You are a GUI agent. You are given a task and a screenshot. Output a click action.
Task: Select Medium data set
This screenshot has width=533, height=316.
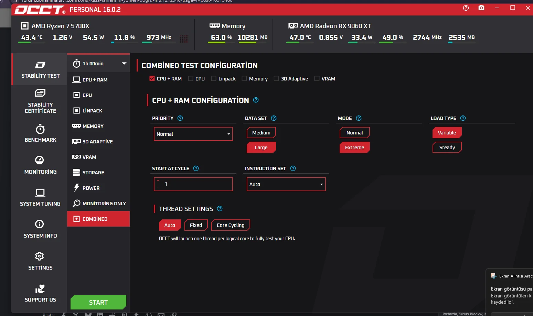pos(261,133)
